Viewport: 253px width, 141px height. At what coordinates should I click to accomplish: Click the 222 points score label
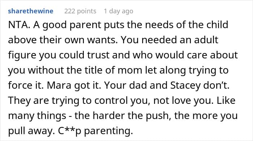pyautogui.click(x=80, y=11)
